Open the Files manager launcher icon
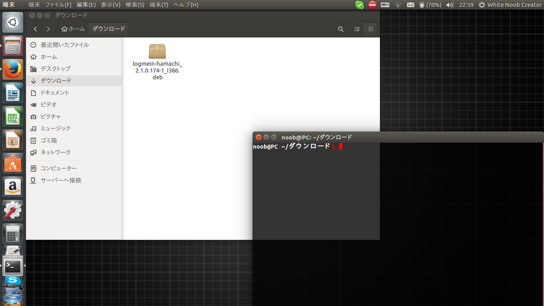 [13, 46]
